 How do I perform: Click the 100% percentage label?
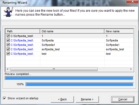20,84
